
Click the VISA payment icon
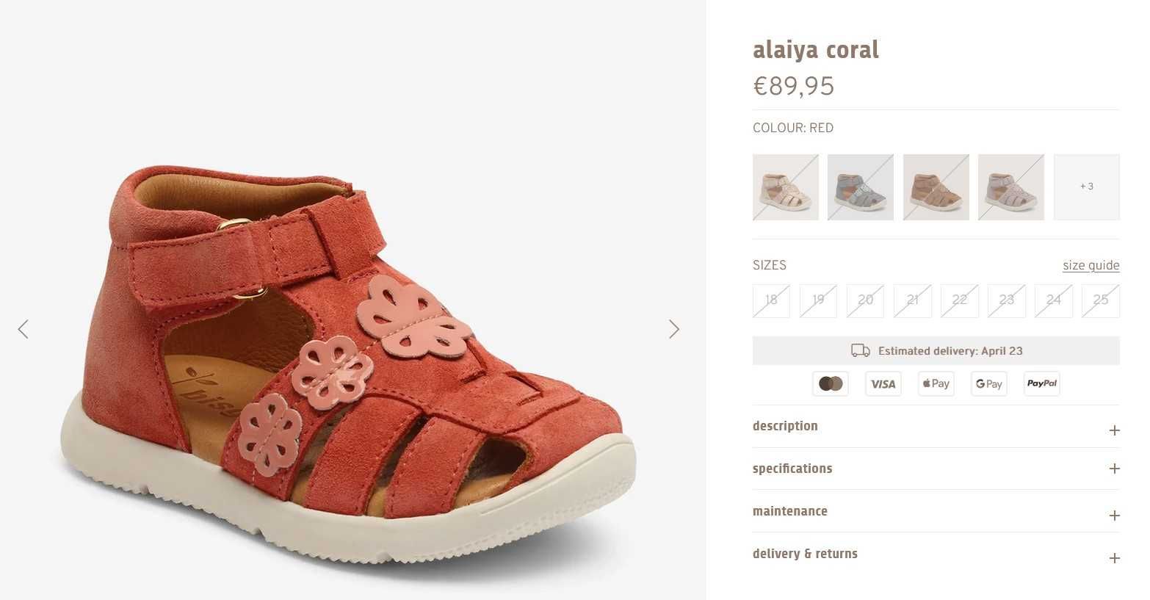tap(883, 383)
